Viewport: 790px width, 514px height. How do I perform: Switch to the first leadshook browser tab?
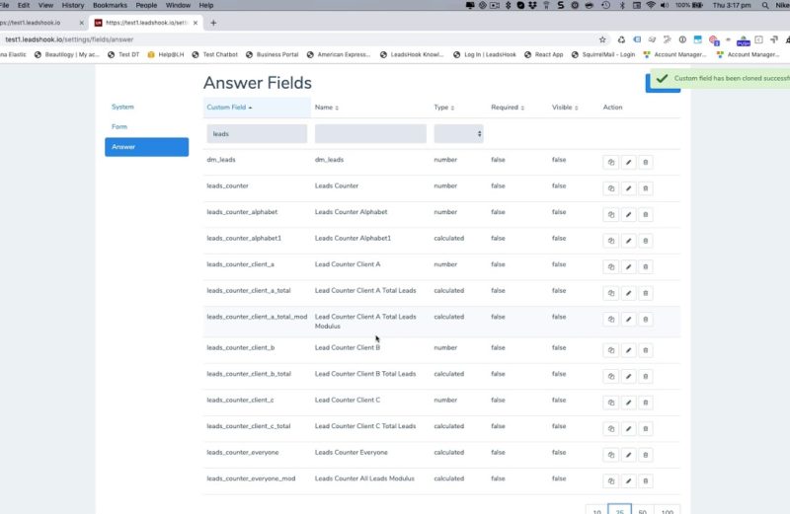38,23
